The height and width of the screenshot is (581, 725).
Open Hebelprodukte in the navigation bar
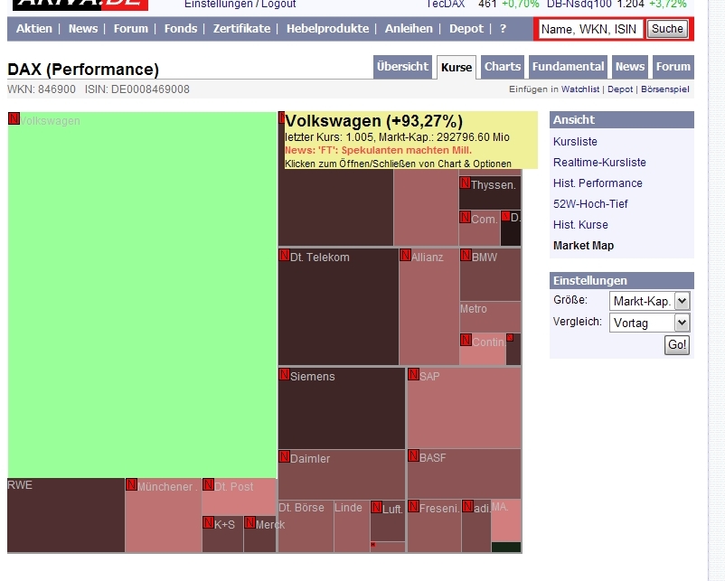[x=328, y=29]
